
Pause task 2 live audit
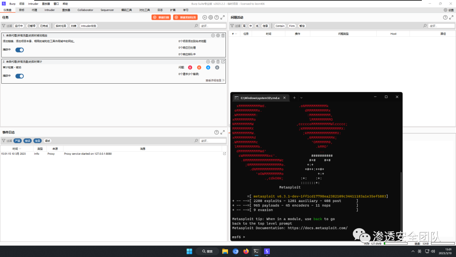208,62
